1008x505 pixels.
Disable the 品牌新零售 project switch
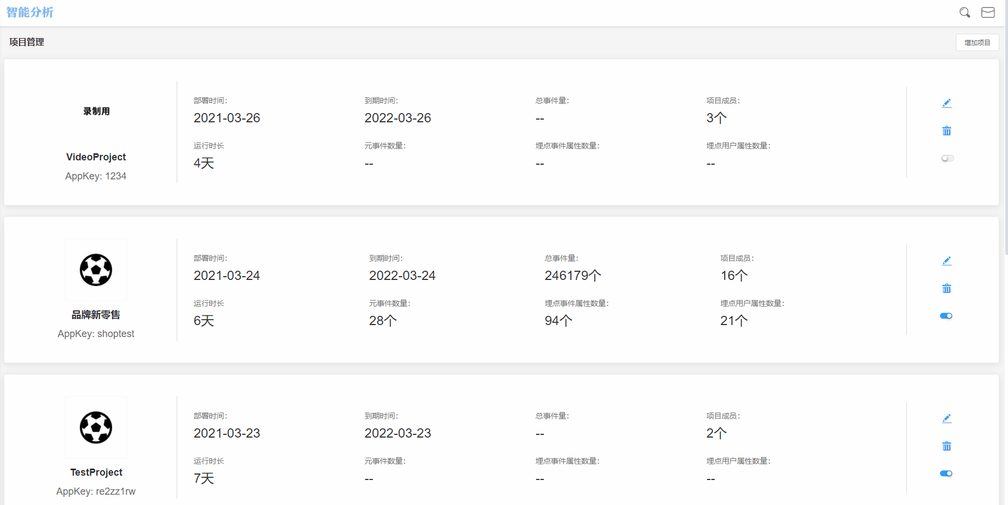click(946, 316)
